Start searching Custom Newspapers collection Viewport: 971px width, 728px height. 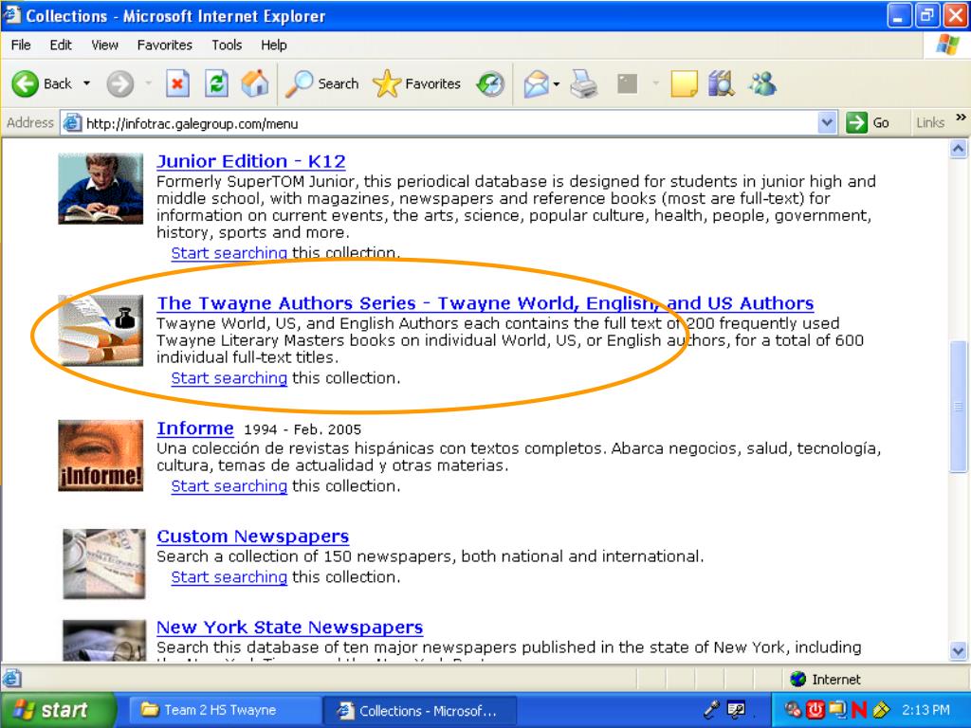tap(229, 577)
